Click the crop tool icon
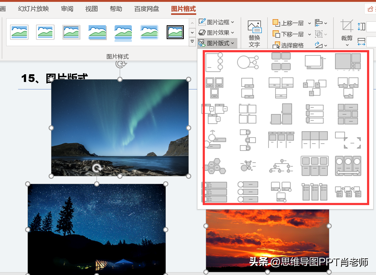The width and height of the screenshot is (376, 275). click(x=347, y=25)
